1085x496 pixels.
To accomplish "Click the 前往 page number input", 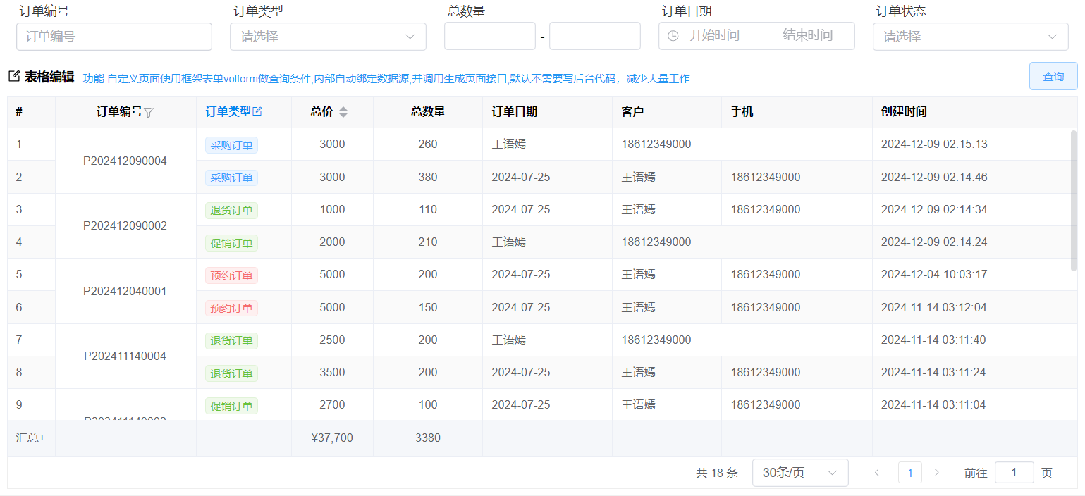I will coord(1014,473).
